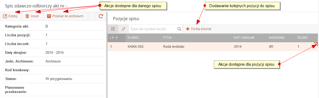
Task: Click the Liczba pozycji label
Action: (18, 35)
